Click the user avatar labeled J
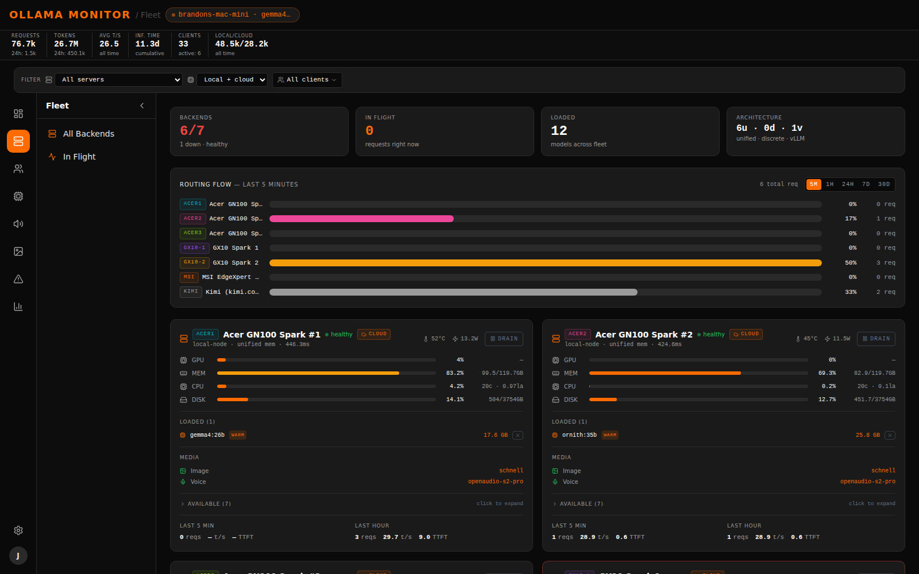Screen dimensions: 919x574 pyautogui.click(x=18, y=556)
